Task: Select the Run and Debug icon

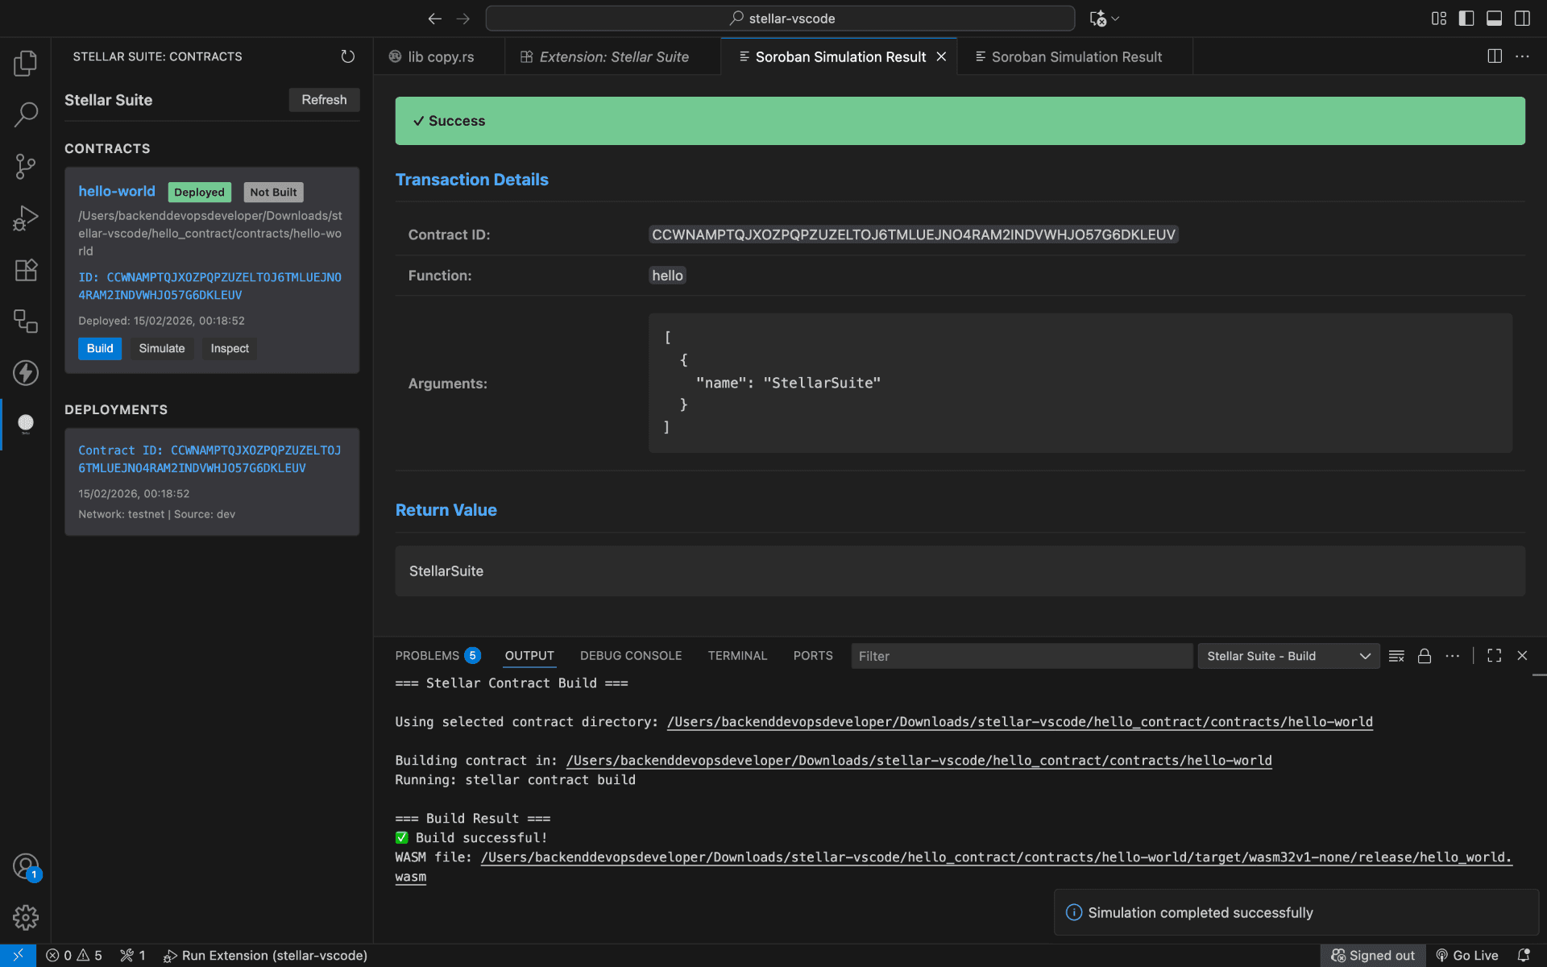Action: tap(25, 218)
